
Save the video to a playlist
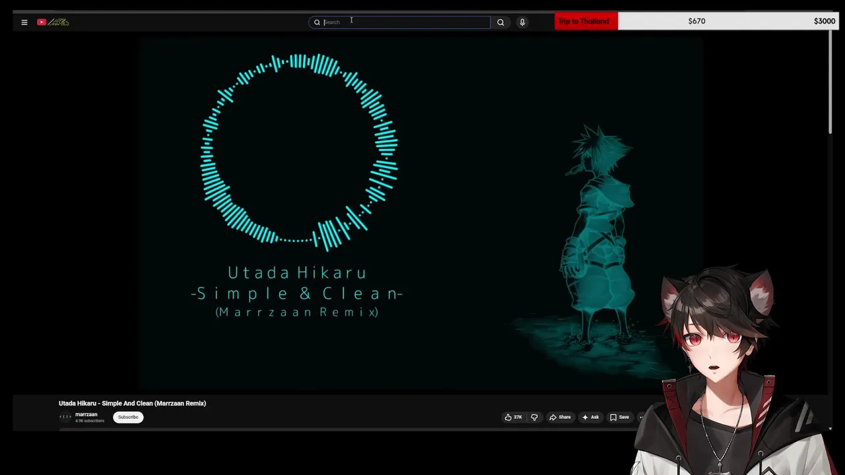[x=619, y=417]
